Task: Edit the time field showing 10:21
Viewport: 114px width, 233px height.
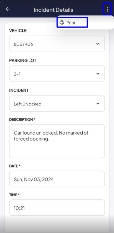Action: coord(57,208)
